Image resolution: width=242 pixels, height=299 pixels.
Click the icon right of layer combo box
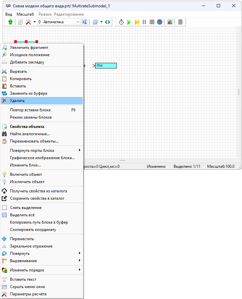85,22
